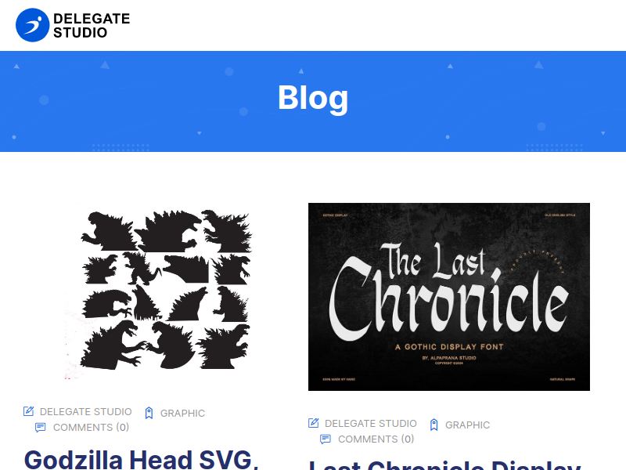Click DELEGATE STUDIO author under Last Chronicle post
626x470 pixels.
[371, 423]
